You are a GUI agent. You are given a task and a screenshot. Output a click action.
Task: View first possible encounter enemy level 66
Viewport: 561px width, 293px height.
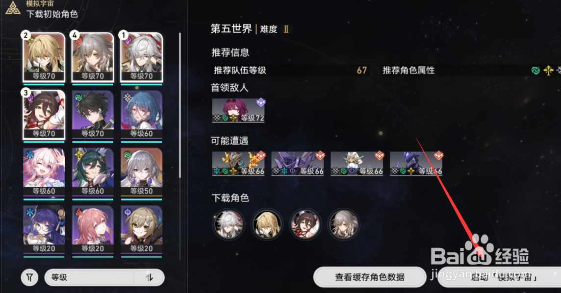point(238,164)
